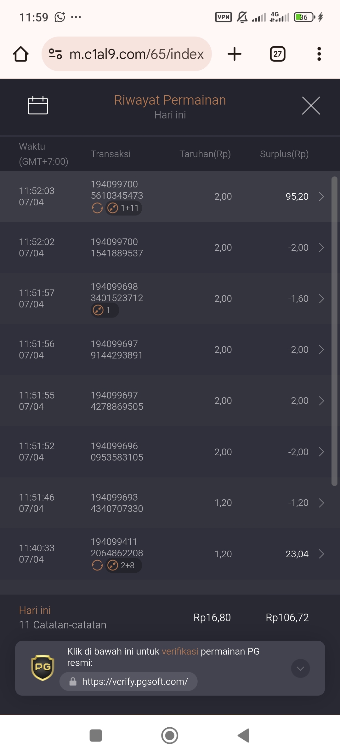Screen dimensions: 340x756
Task: Tap the Android back navigation button
Action: (244, 736)
